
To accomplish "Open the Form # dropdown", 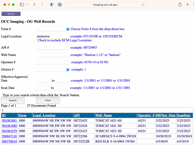I will pyautogui.click(x=53, y=29).
